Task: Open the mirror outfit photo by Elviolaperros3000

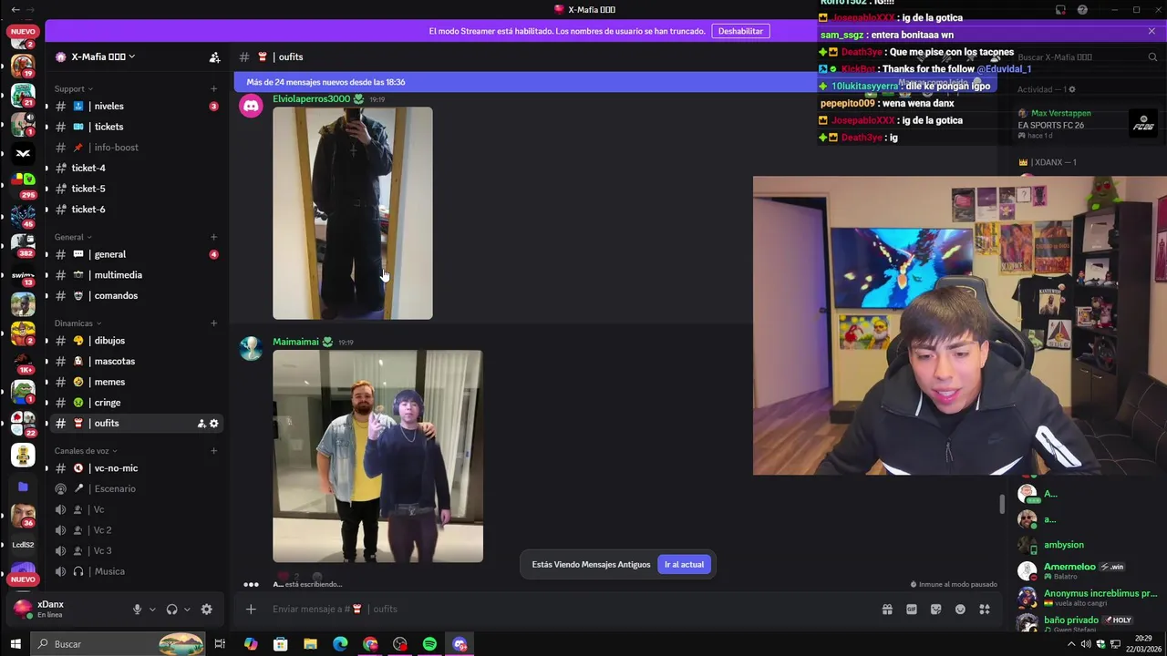Action: 353,213
